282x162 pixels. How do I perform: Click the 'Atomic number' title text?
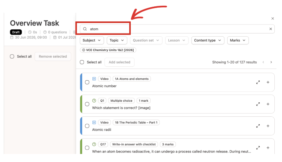104,86
